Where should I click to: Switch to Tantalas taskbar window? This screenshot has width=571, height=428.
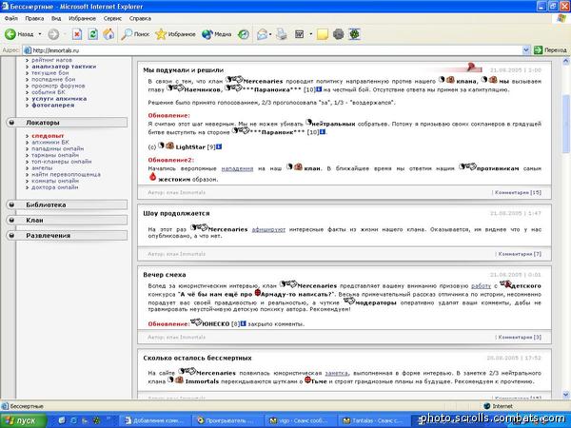tap(372, 420)
